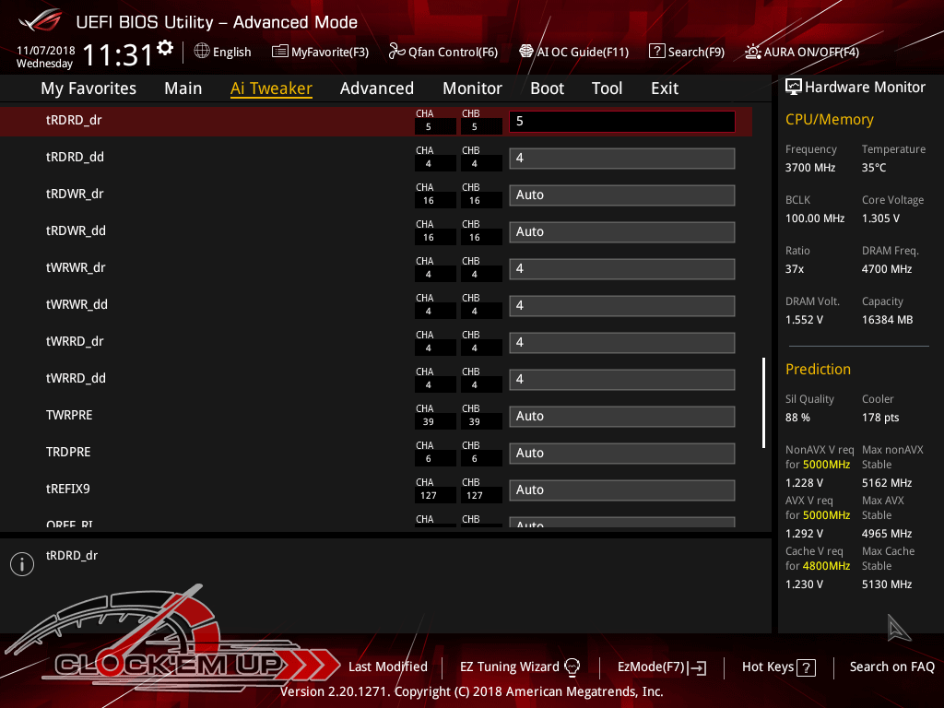Open the Advanced tab
The height and width of the screenshot is (708, 944).
(x=376, y=88)
